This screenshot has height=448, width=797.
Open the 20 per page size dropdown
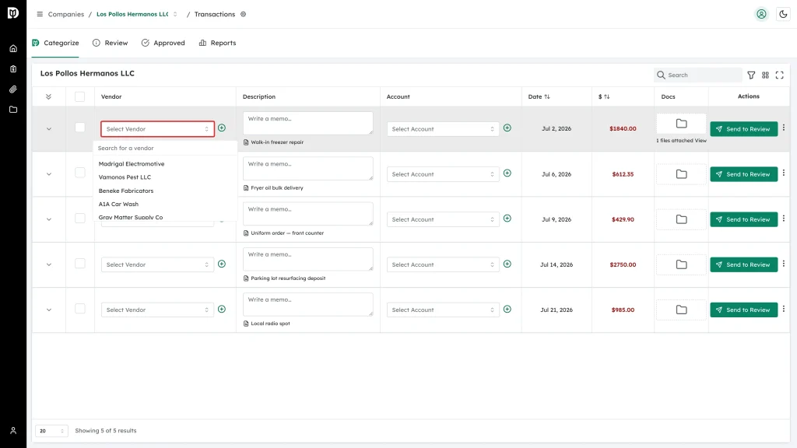51,431
